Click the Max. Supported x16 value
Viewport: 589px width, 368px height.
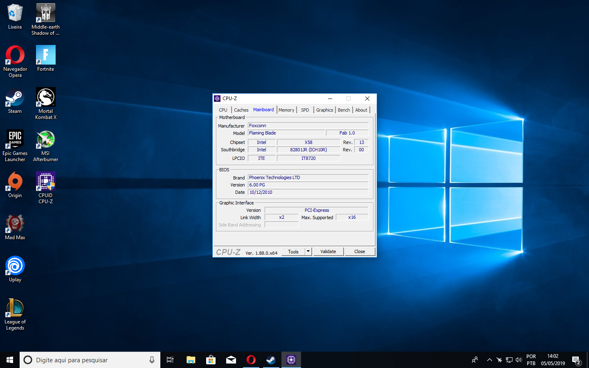(x=352, y=217)
